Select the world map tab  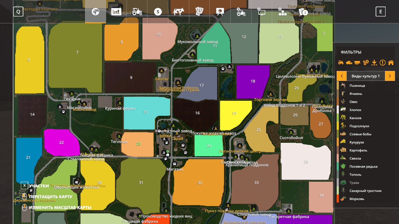point(95,12)
